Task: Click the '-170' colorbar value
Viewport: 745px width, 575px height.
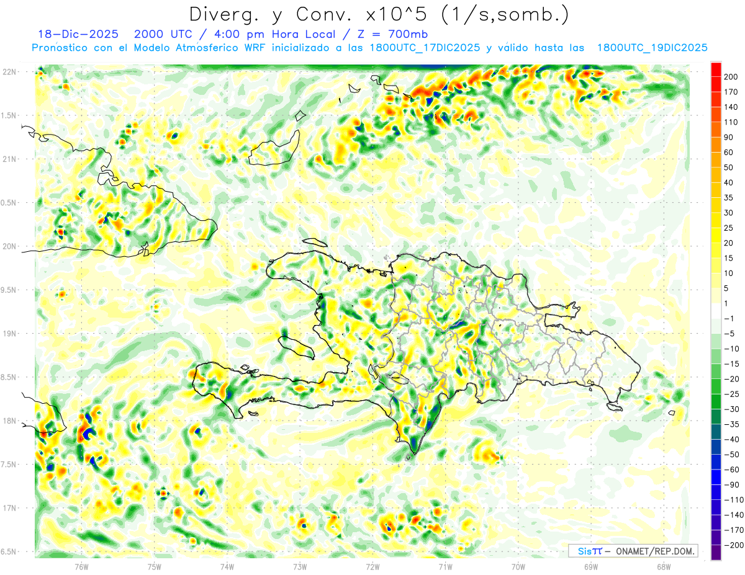Action: point(734,530)
